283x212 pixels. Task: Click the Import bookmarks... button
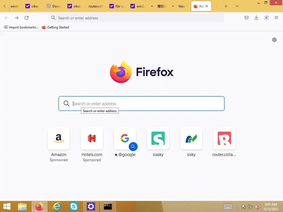tap(21, 27)
